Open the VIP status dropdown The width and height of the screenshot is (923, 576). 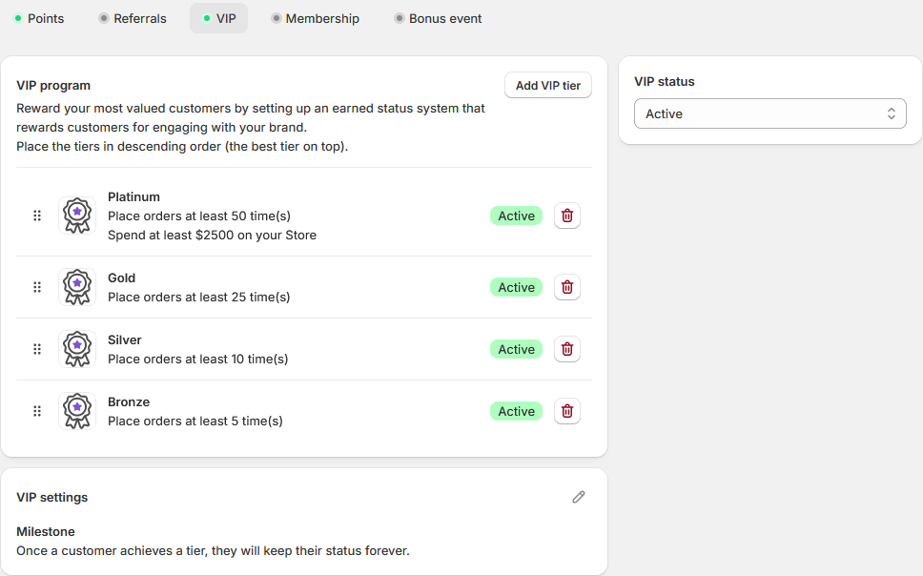(769, 113)
